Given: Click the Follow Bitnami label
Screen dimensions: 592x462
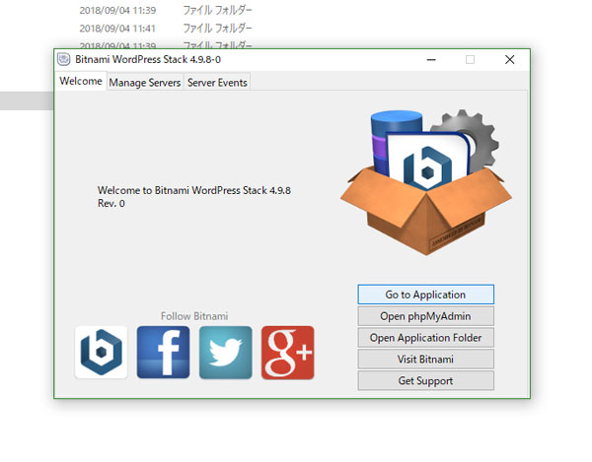Looking at the screenshot, I should click(194, 316).
